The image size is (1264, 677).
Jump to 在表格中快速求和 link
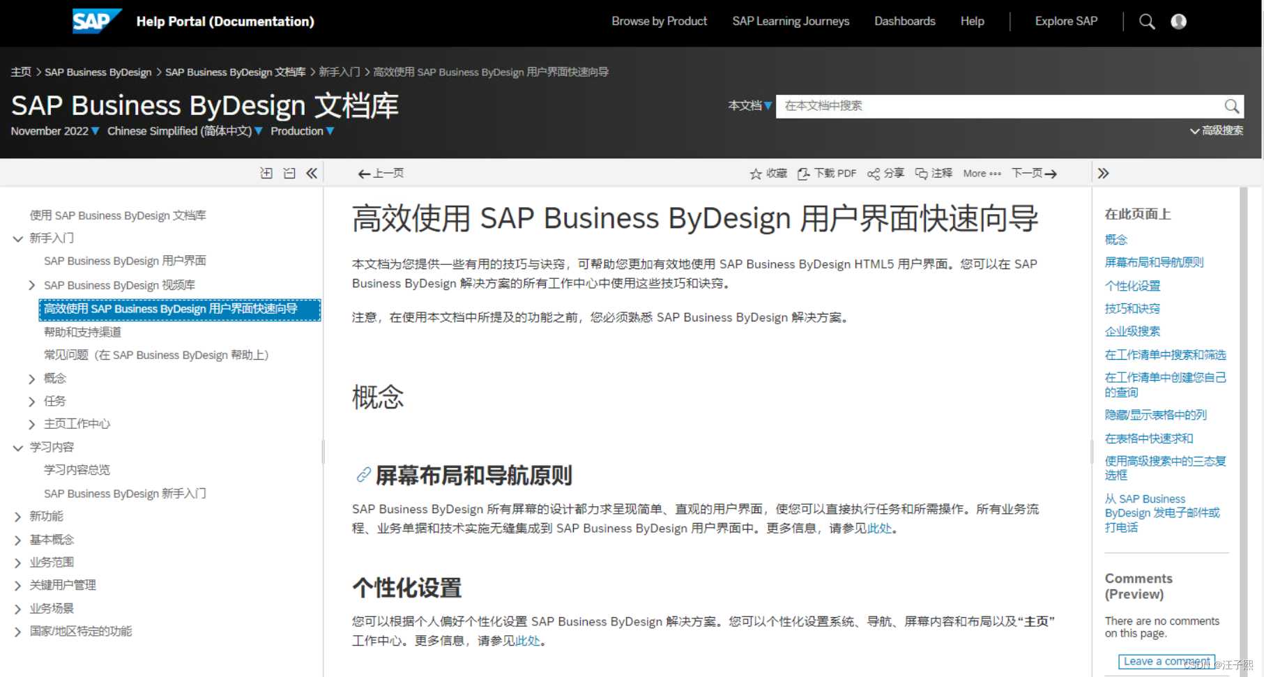coord(1149,439)
